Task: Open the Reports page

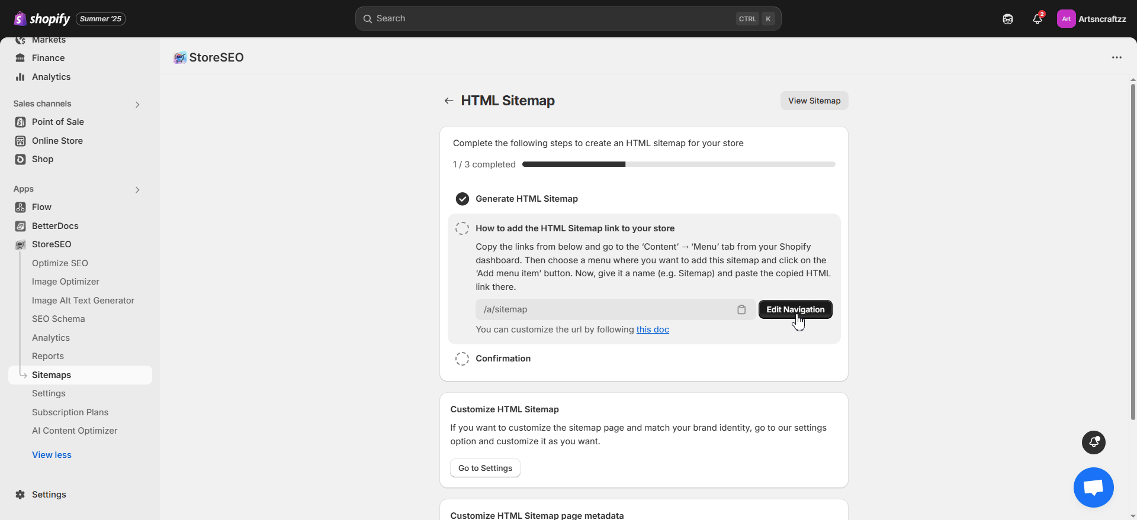Action: [48, 356]
